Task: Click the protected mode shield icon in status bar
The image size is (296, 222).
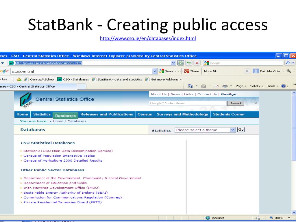Action: point(258,218)
